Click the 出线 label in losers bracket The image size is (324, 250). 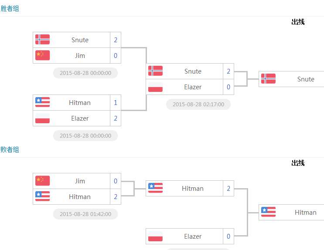(298, 163)
